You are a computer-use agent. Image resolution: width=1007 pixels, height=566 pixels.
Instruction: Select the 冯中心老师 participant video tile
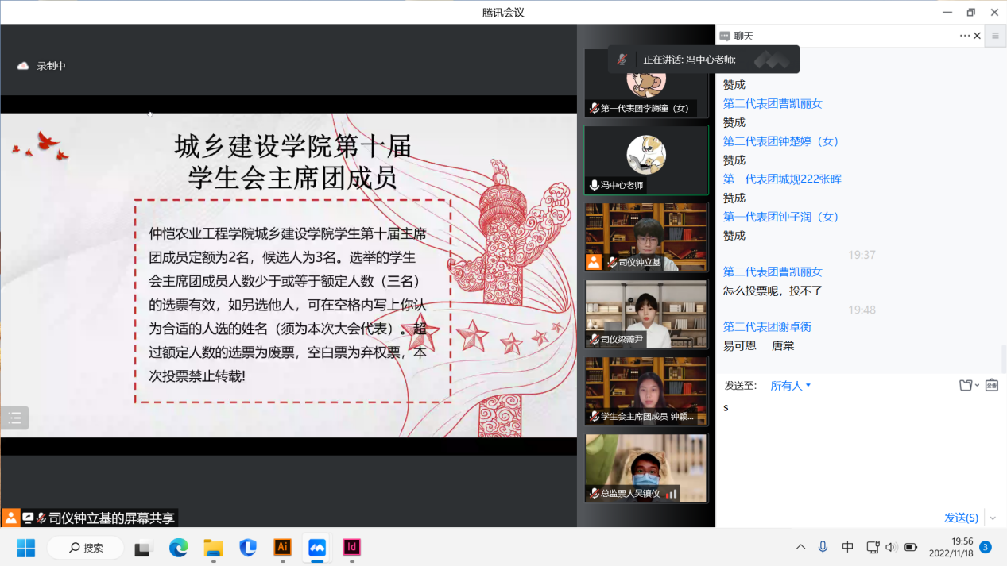645,160
